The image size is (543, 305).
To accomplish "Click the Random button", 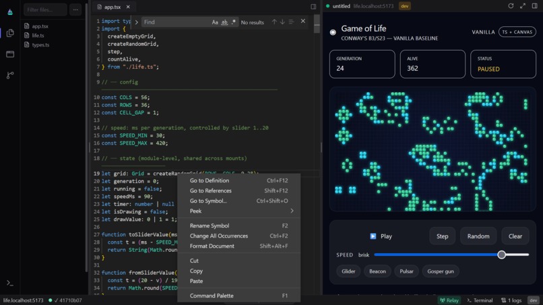I will 478,236.
